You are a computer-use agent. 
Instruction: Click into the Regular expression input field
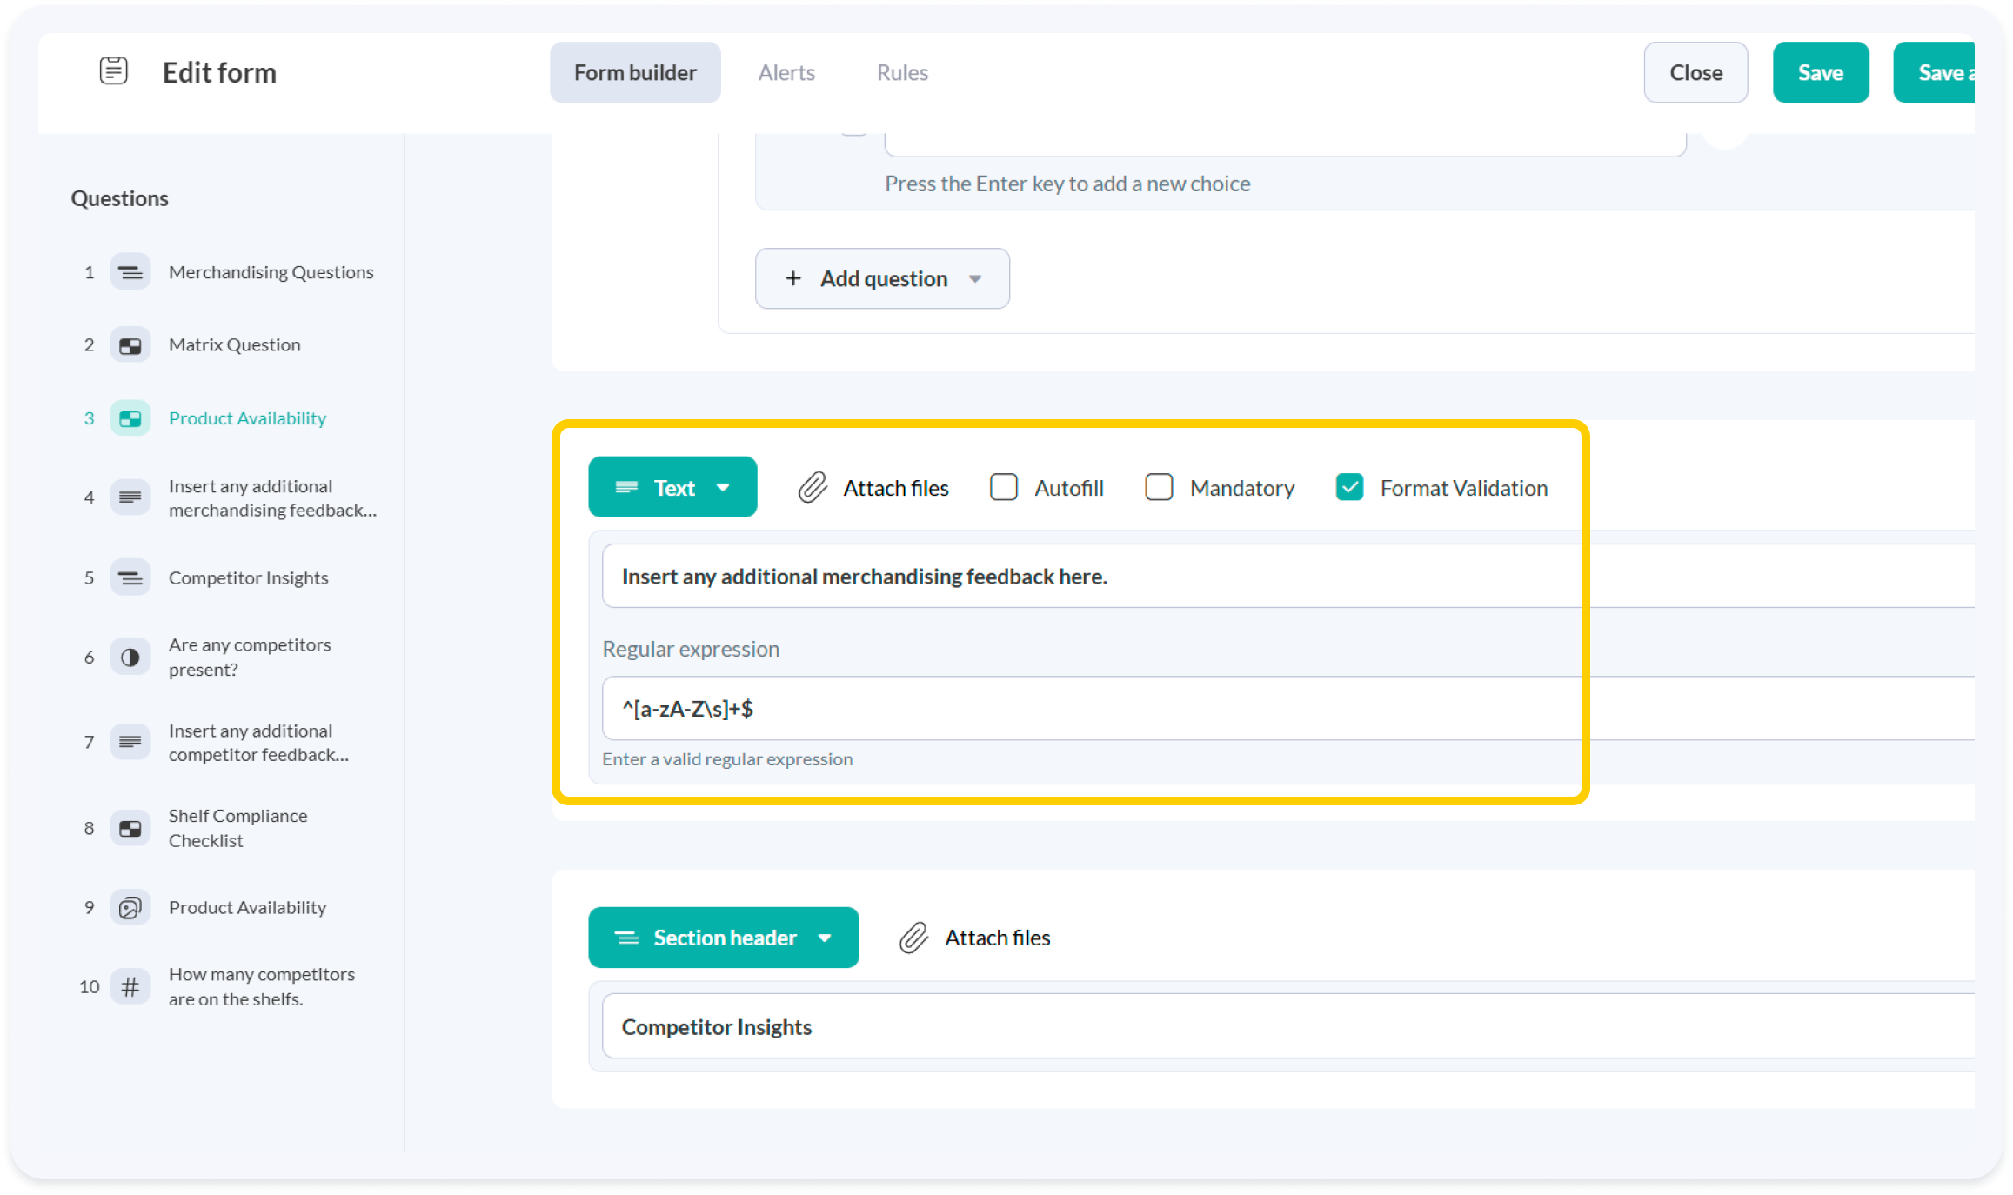(1288, 708)
